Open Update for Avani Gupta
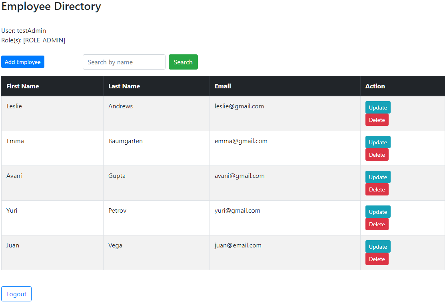Image resolution: width=447 pixels, height=305 pixels. point(378,177)
